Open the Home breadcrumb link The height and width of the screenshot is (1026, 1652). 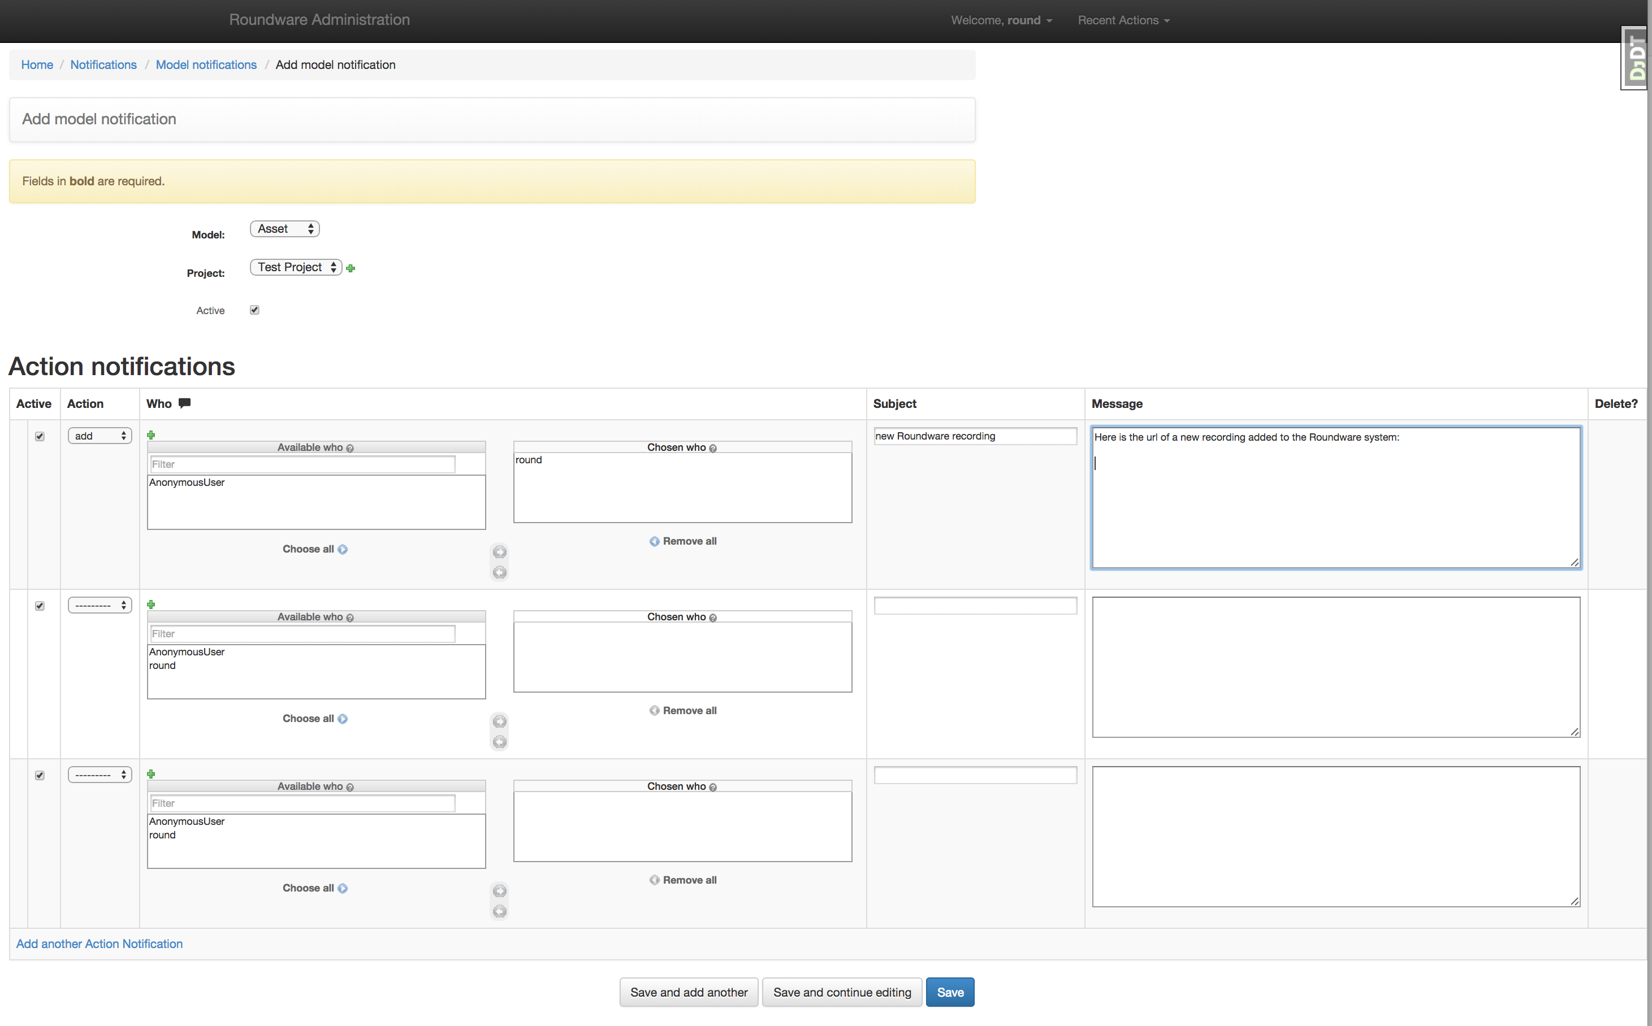point(37,65)
